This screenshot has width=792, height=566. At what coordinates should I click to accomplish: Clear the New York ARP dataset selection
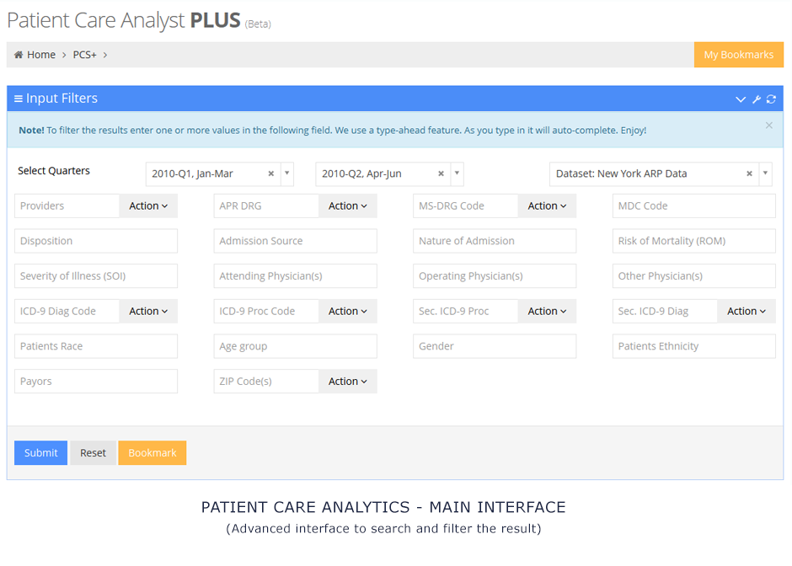pos(749,174)
